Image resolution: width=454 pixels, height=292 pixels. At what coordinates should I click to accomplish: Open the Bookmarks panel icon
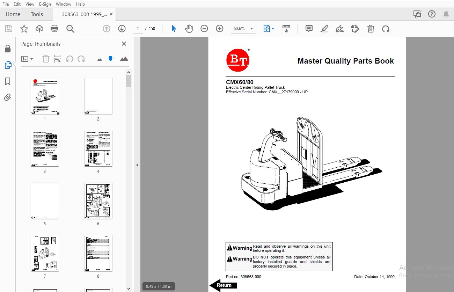[x=8, y=81]
